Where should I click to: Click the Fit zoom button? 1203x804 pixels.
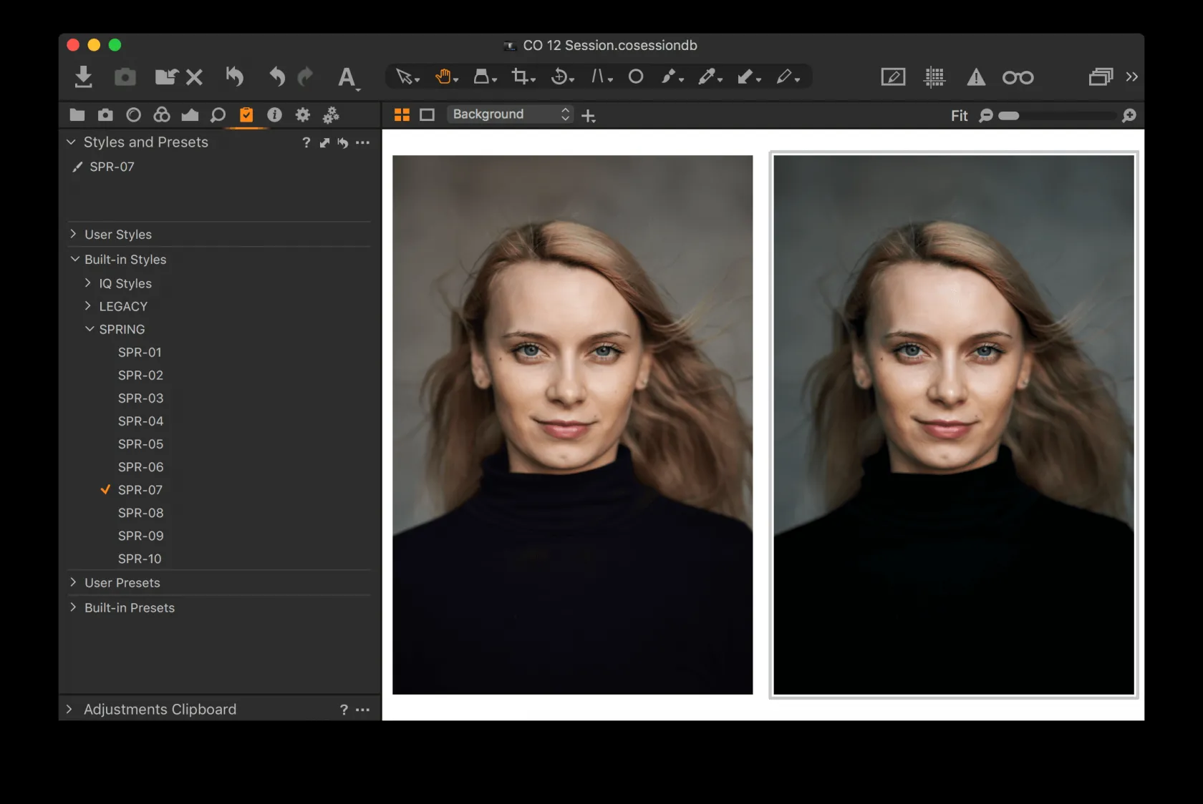tap(959, 116)
